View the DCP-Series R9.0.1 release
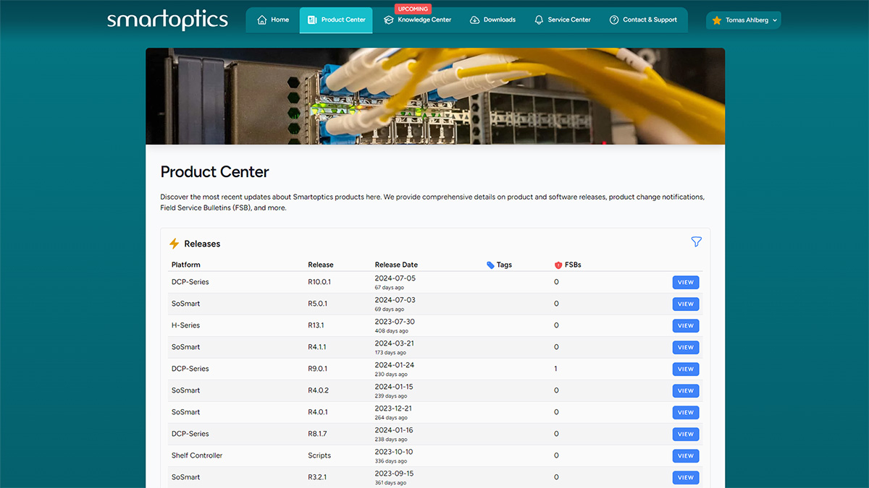 [x=686, y=369]
